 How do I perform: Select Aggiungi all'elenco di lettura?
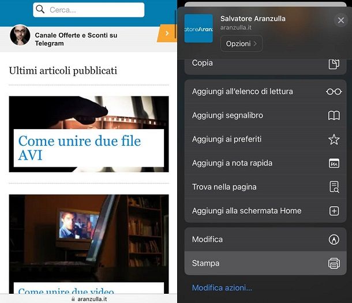[265, 92]
